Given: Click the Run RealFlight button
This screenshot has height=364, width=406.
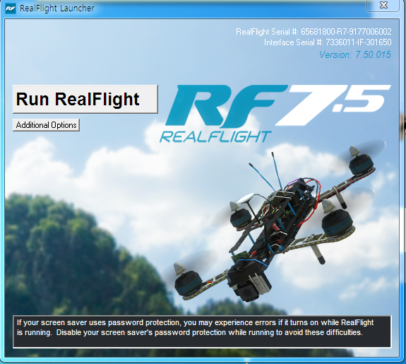Looking at the screenshot, I should tap(85, 99).
